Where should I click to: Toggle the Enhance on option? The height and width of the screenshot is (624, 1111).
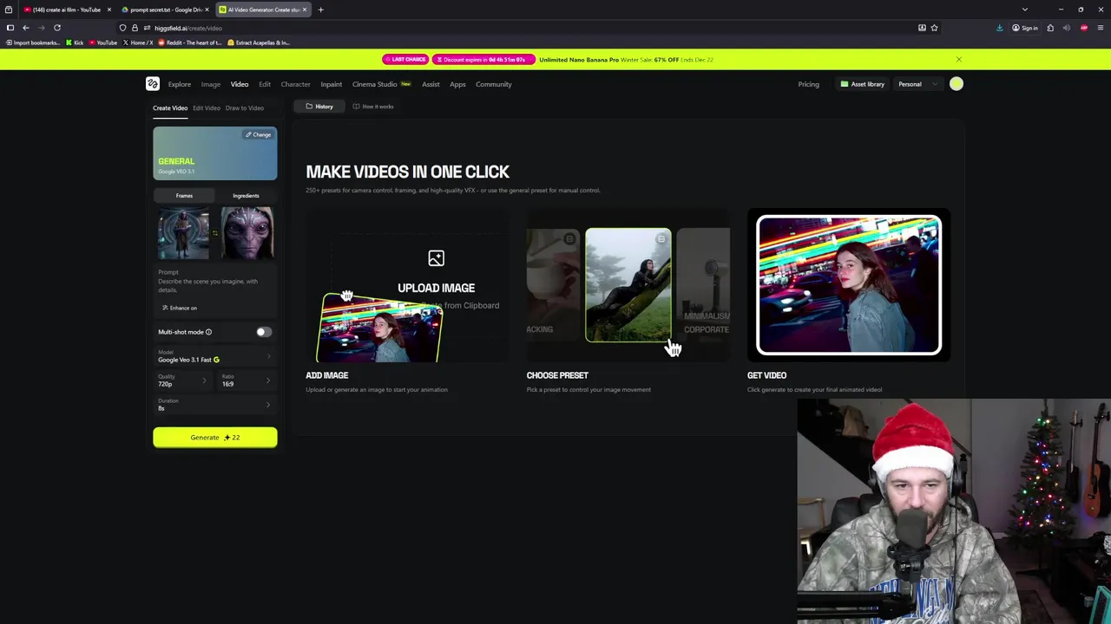click(180, 308)
